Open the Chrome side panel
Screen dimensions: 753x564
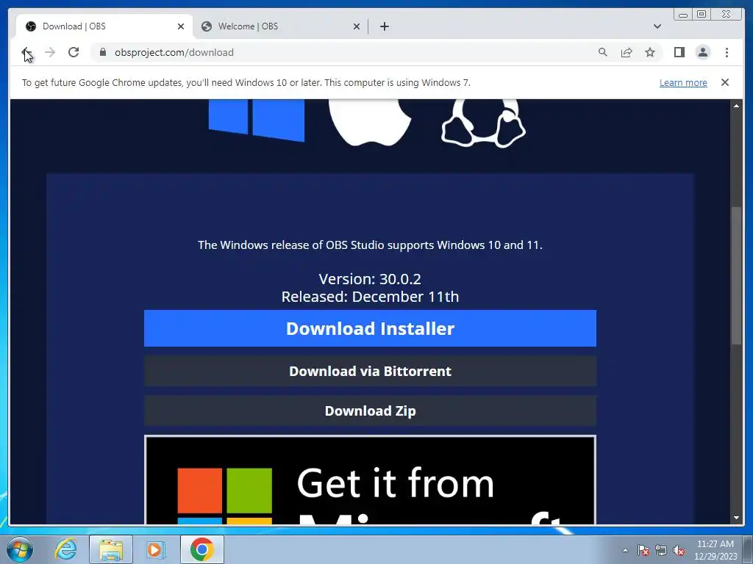pyautogui.click(x=679, y=52)
